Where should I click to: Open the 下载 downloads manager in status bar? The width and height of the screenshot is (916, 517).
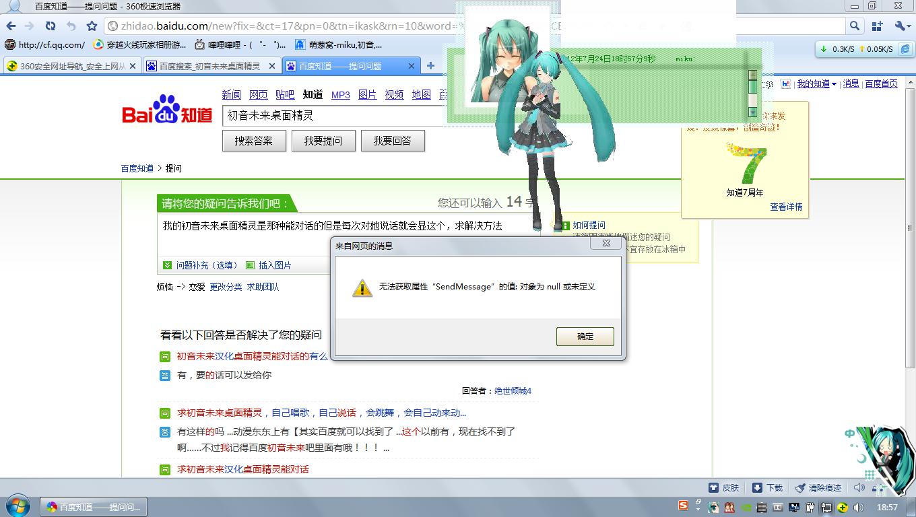767,487
